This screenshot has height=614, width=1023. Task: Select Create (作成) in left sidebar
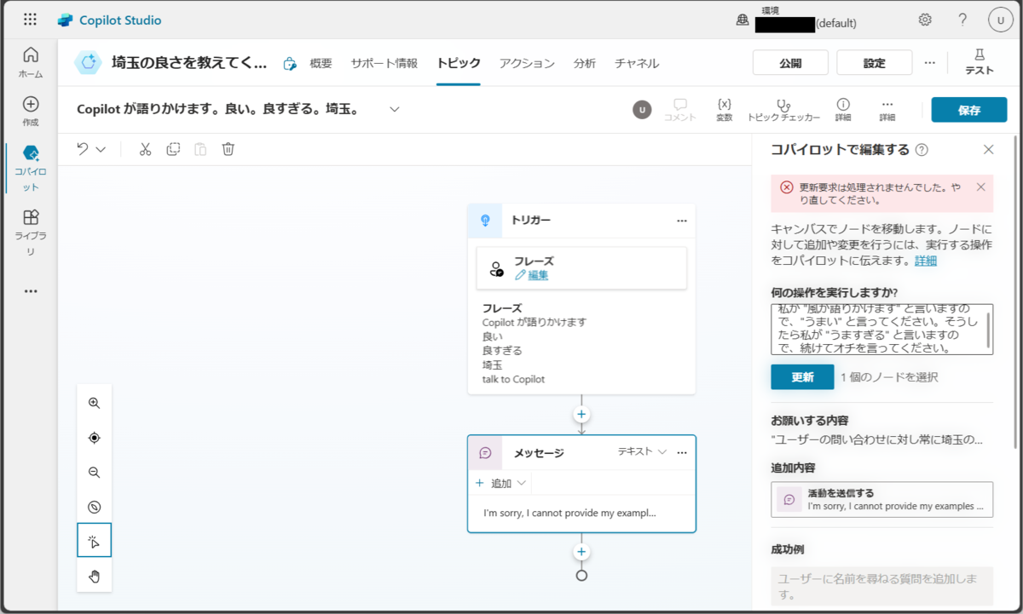[x=31, y=112]
